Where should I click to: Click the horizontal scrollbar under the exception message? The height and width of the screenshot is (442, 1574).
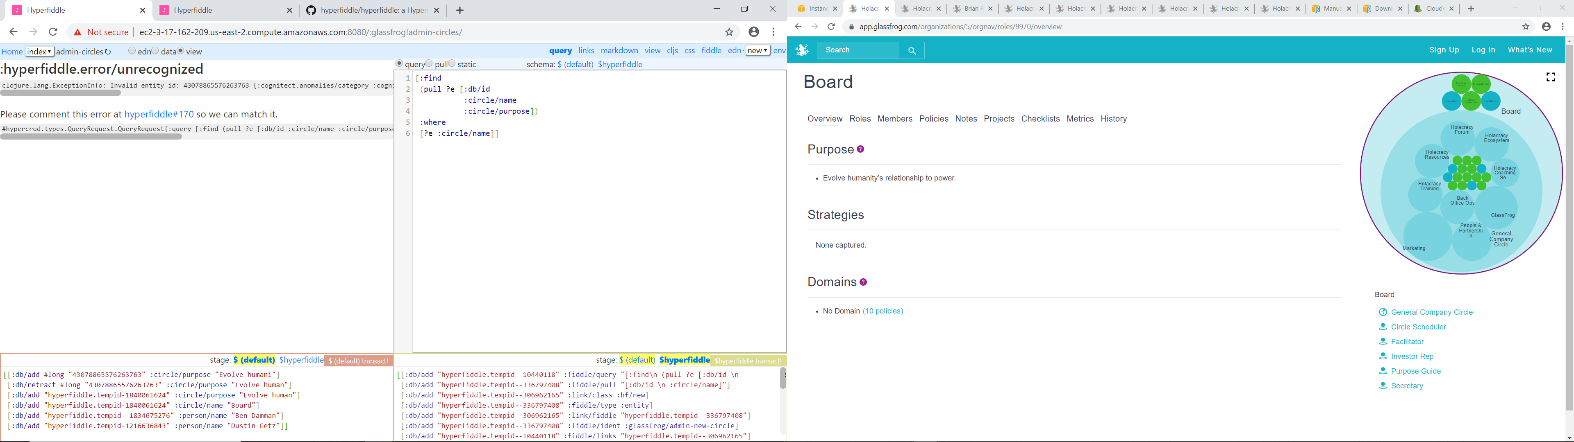[61, 93]
